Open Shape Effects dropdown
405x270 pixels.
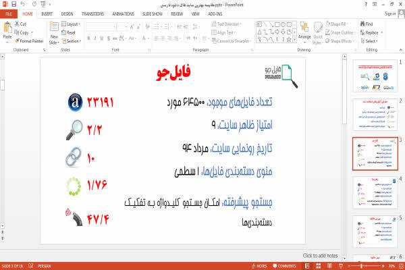(340, 41)
